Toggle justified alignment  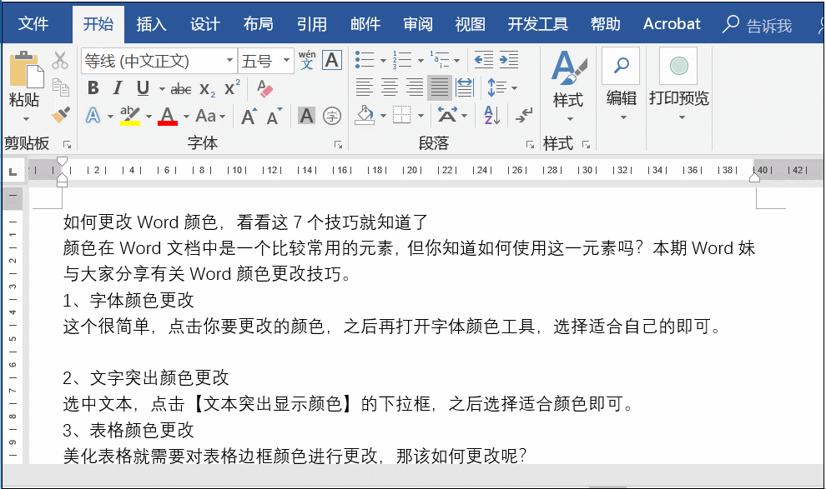coord(440,87)
